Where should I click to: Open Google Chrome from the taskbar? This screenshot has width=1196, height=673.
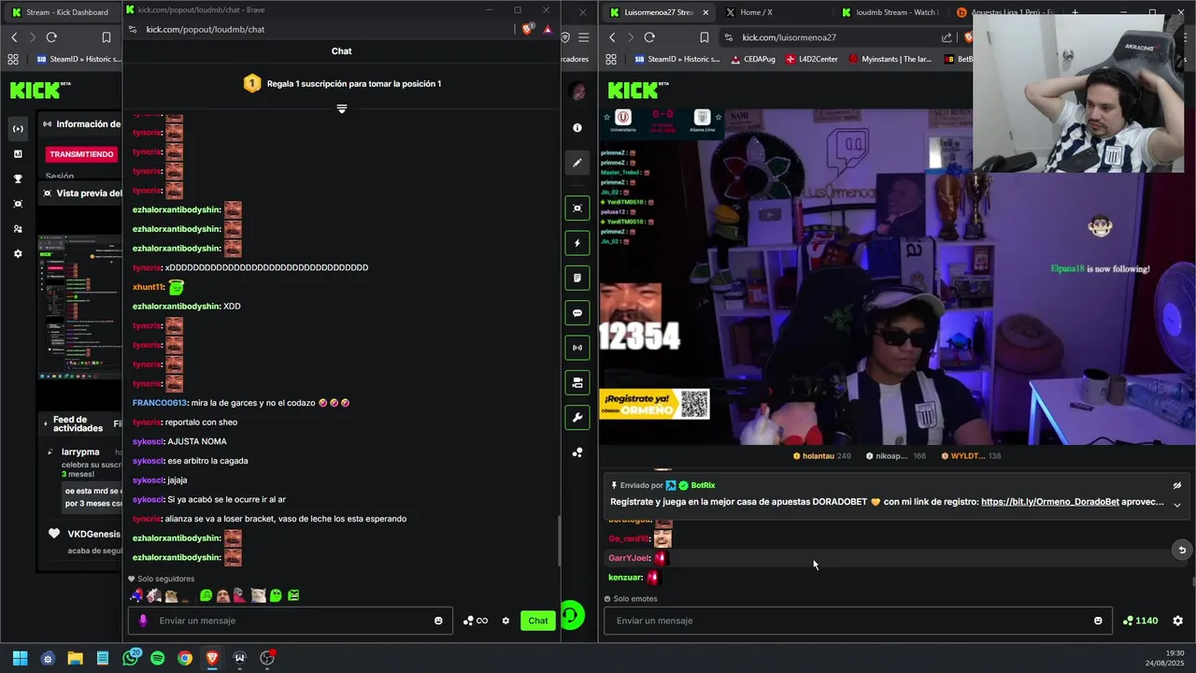(x=185, y=658)
